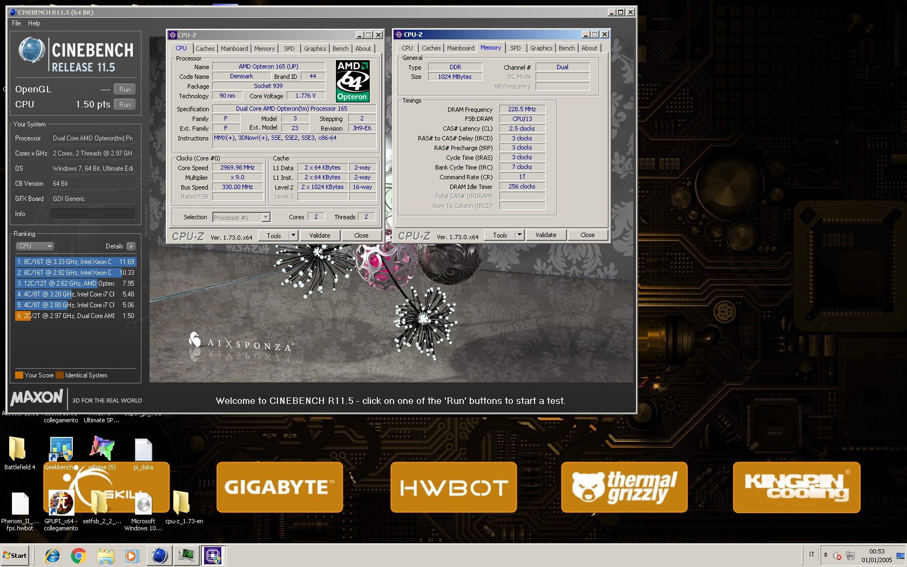
Task: Switch to CPU-Z via its taskbar icon
Action: (x=213, y=556)
